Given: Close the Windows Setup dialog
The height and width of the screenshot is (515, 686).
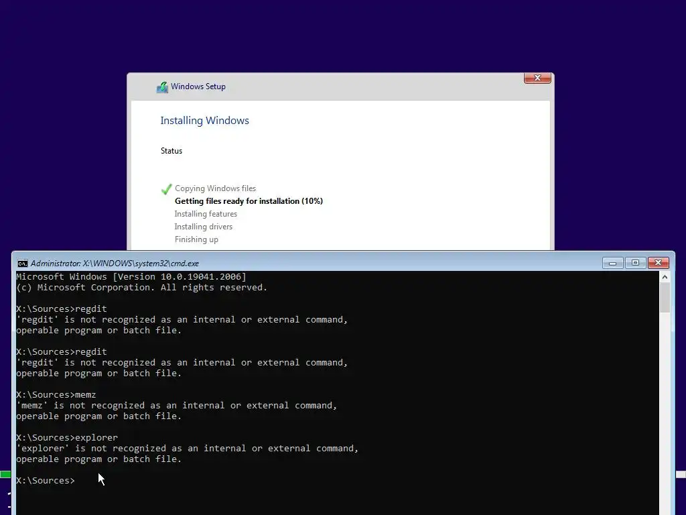Looking at the screenshot, I should click(537, 78).
